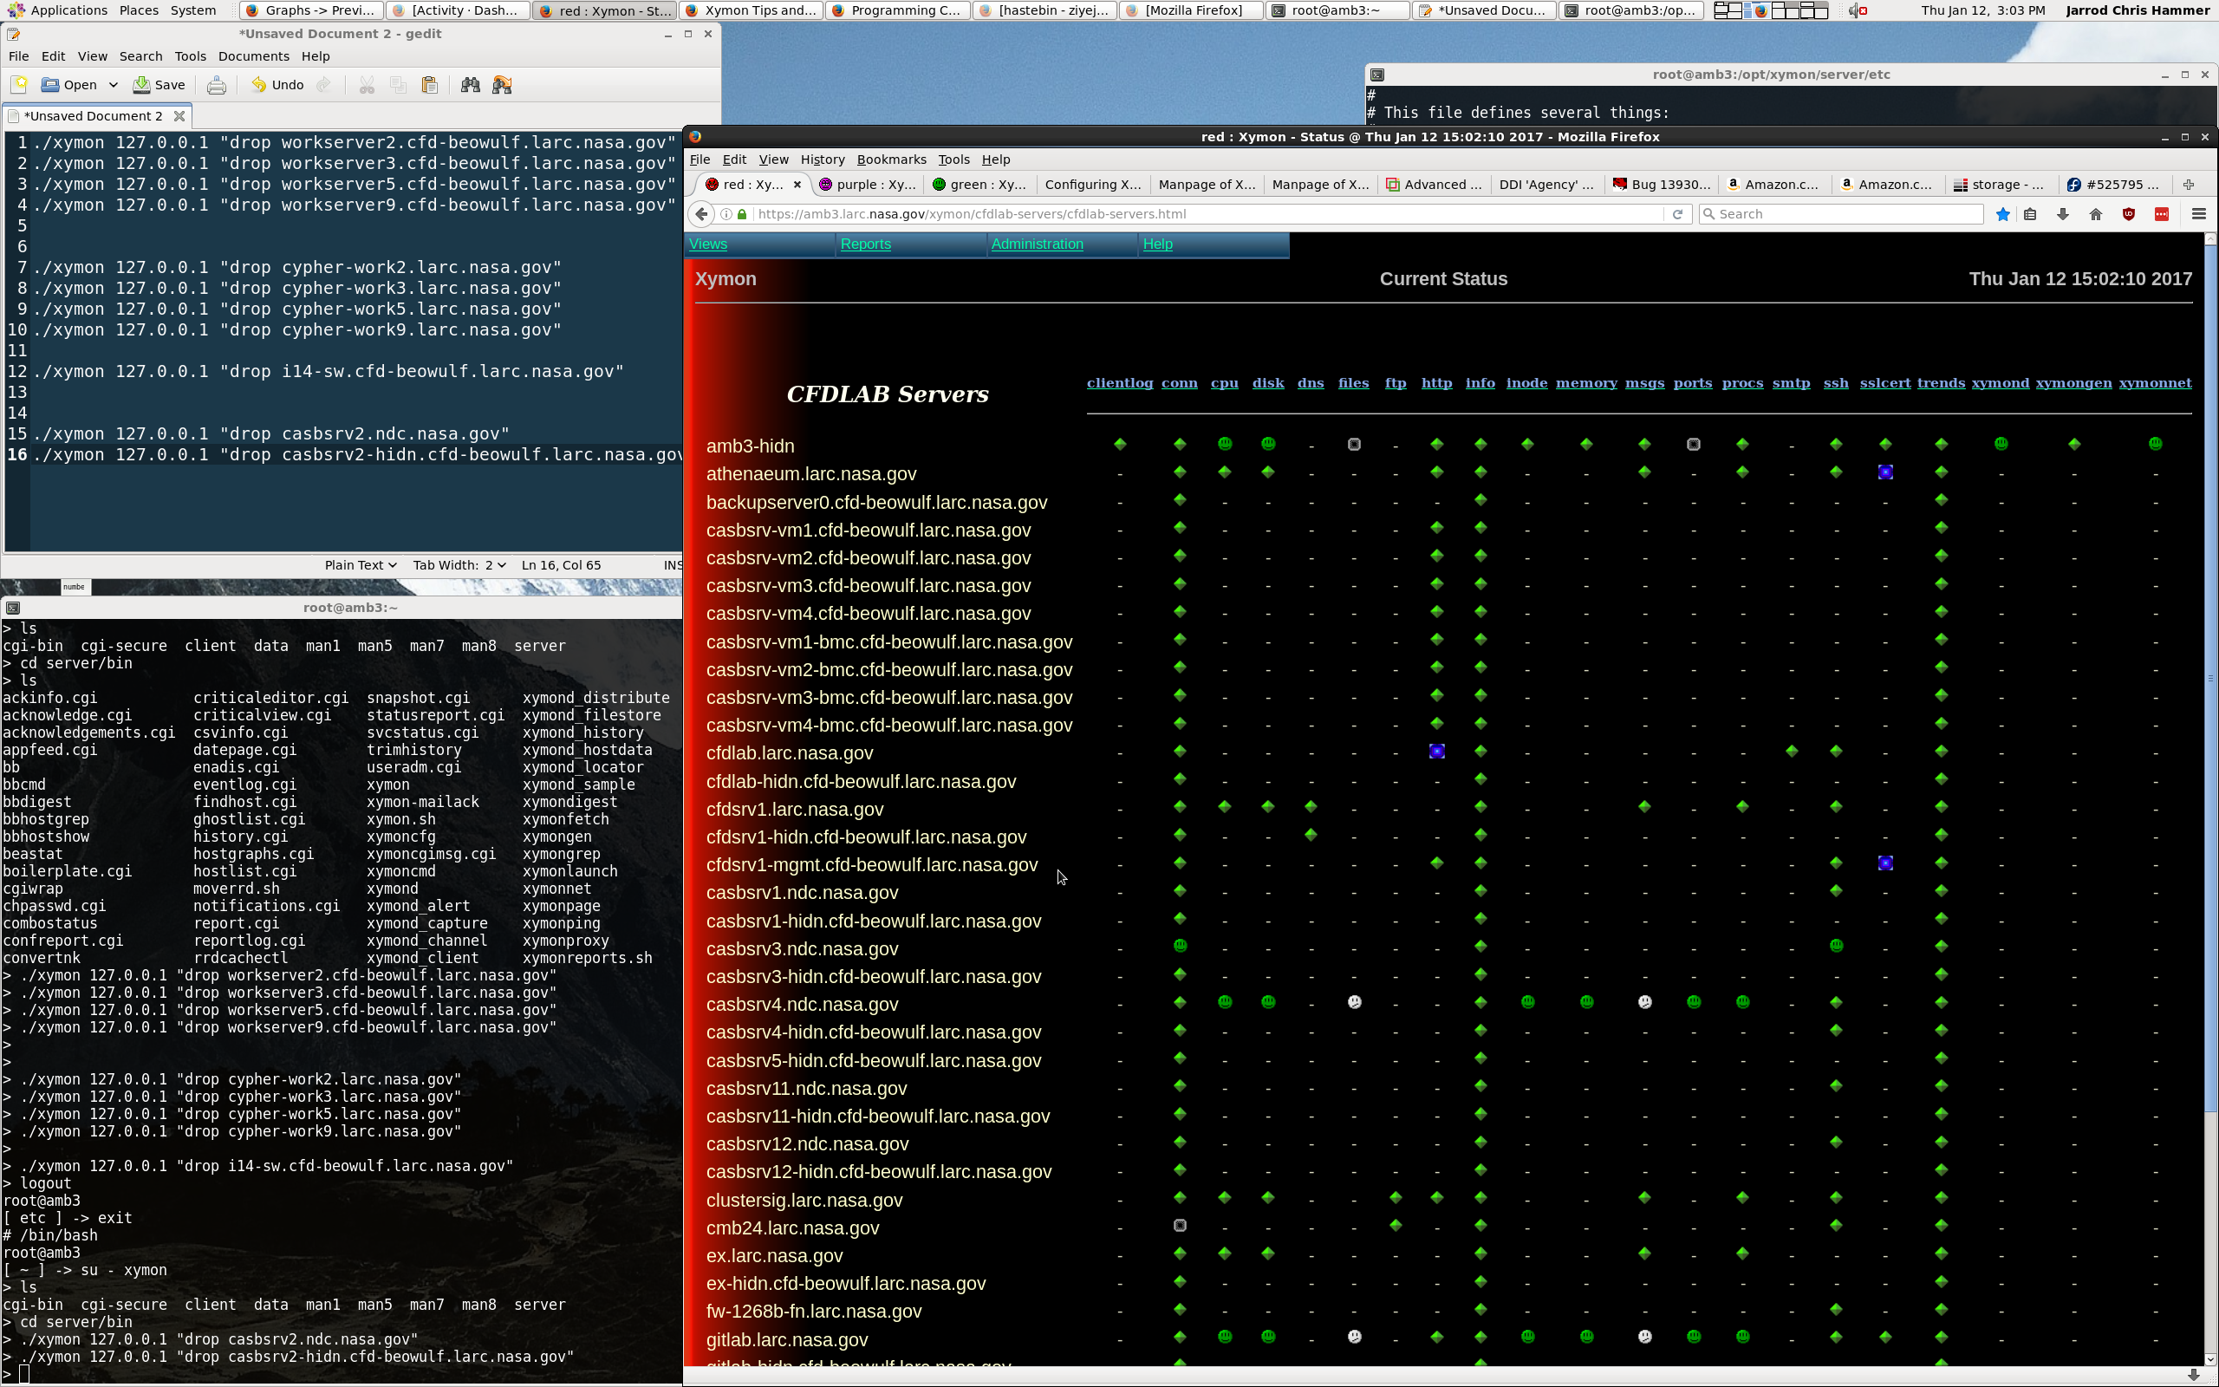Cut the selection in the gedit toolbar
Screen dimensions: 2219x1387
(367, 85)
